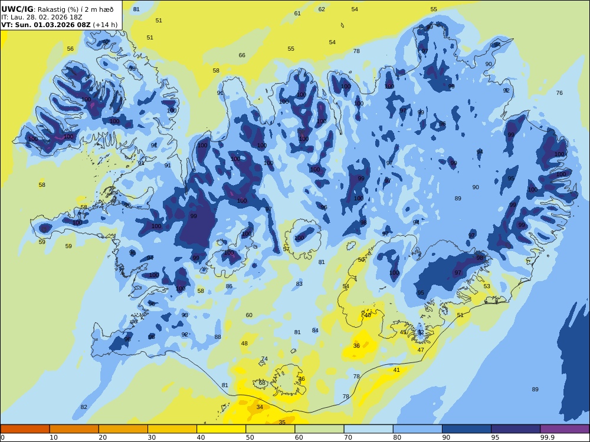Screen dimensions: 590x442
Task: Click the 80–90 blue legend swatch
Action: click(x=418, y=429)
